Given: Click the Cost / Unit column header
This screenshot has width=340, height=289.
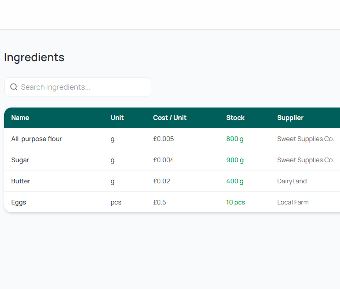Looking at the screenshot, I should 170,118.
